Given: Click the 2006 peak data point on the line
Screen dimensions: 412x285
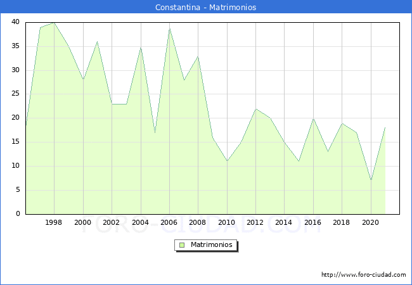Looking at the screenshot, I should 169,29.
